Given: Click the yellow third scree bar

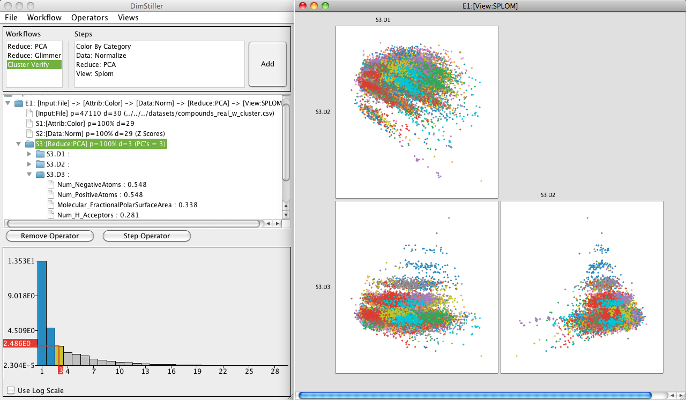Looking at the screenshot, I should click(x=59, y=356).
